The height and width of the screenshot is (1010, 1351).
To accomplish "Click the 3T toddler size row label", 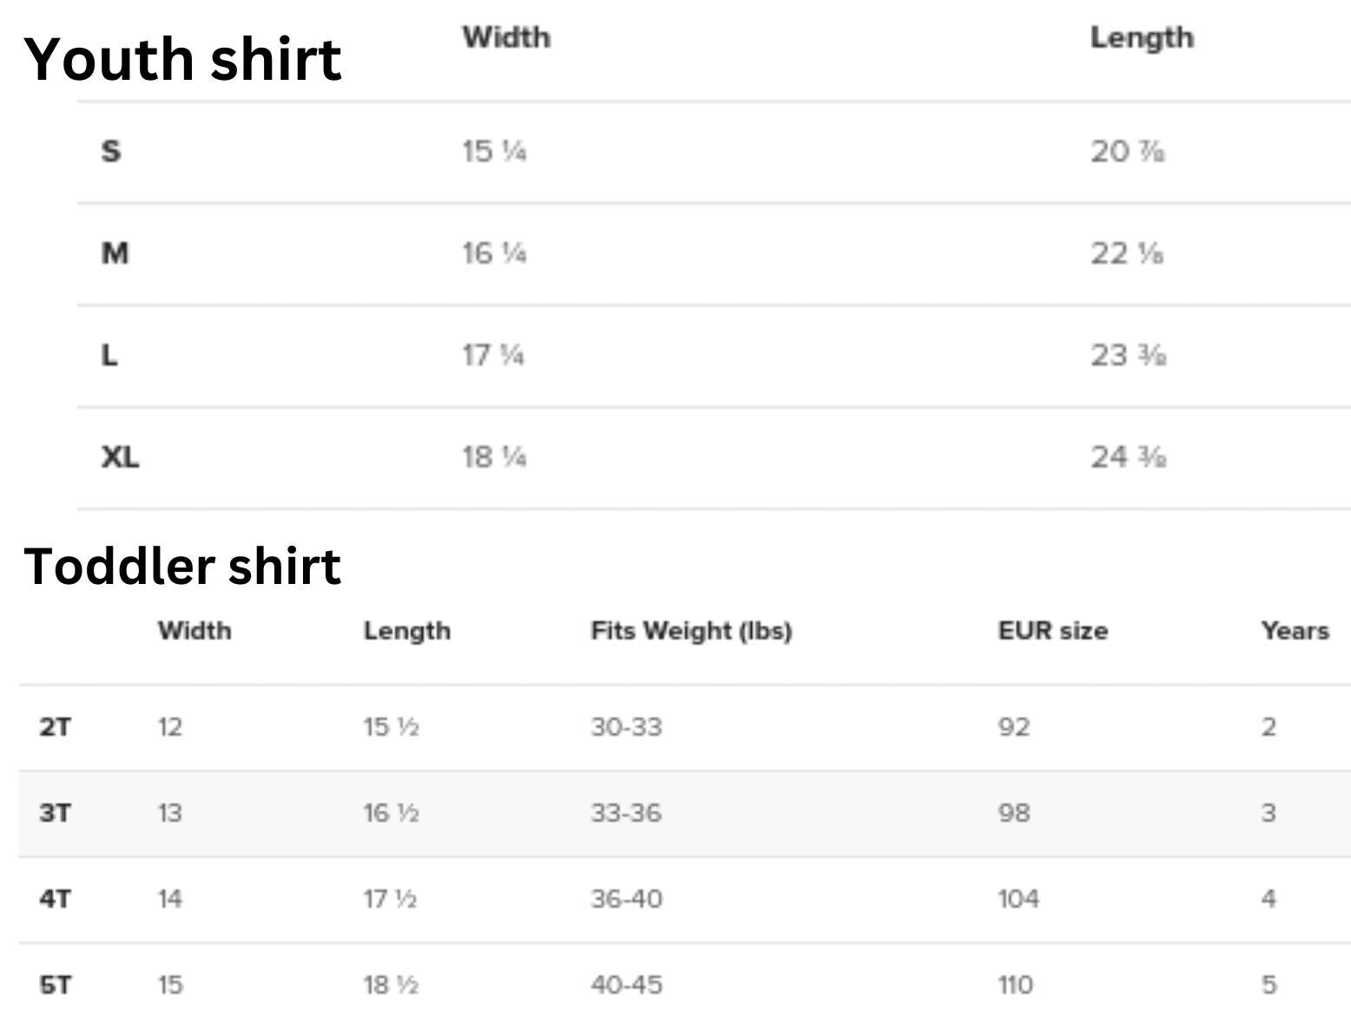I will click(x=55, y=813).
